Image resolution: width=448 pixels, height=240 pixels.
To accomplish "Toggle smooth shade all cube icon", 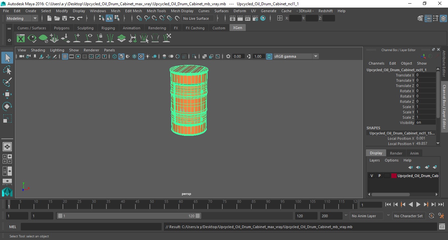I will (121, 56).
